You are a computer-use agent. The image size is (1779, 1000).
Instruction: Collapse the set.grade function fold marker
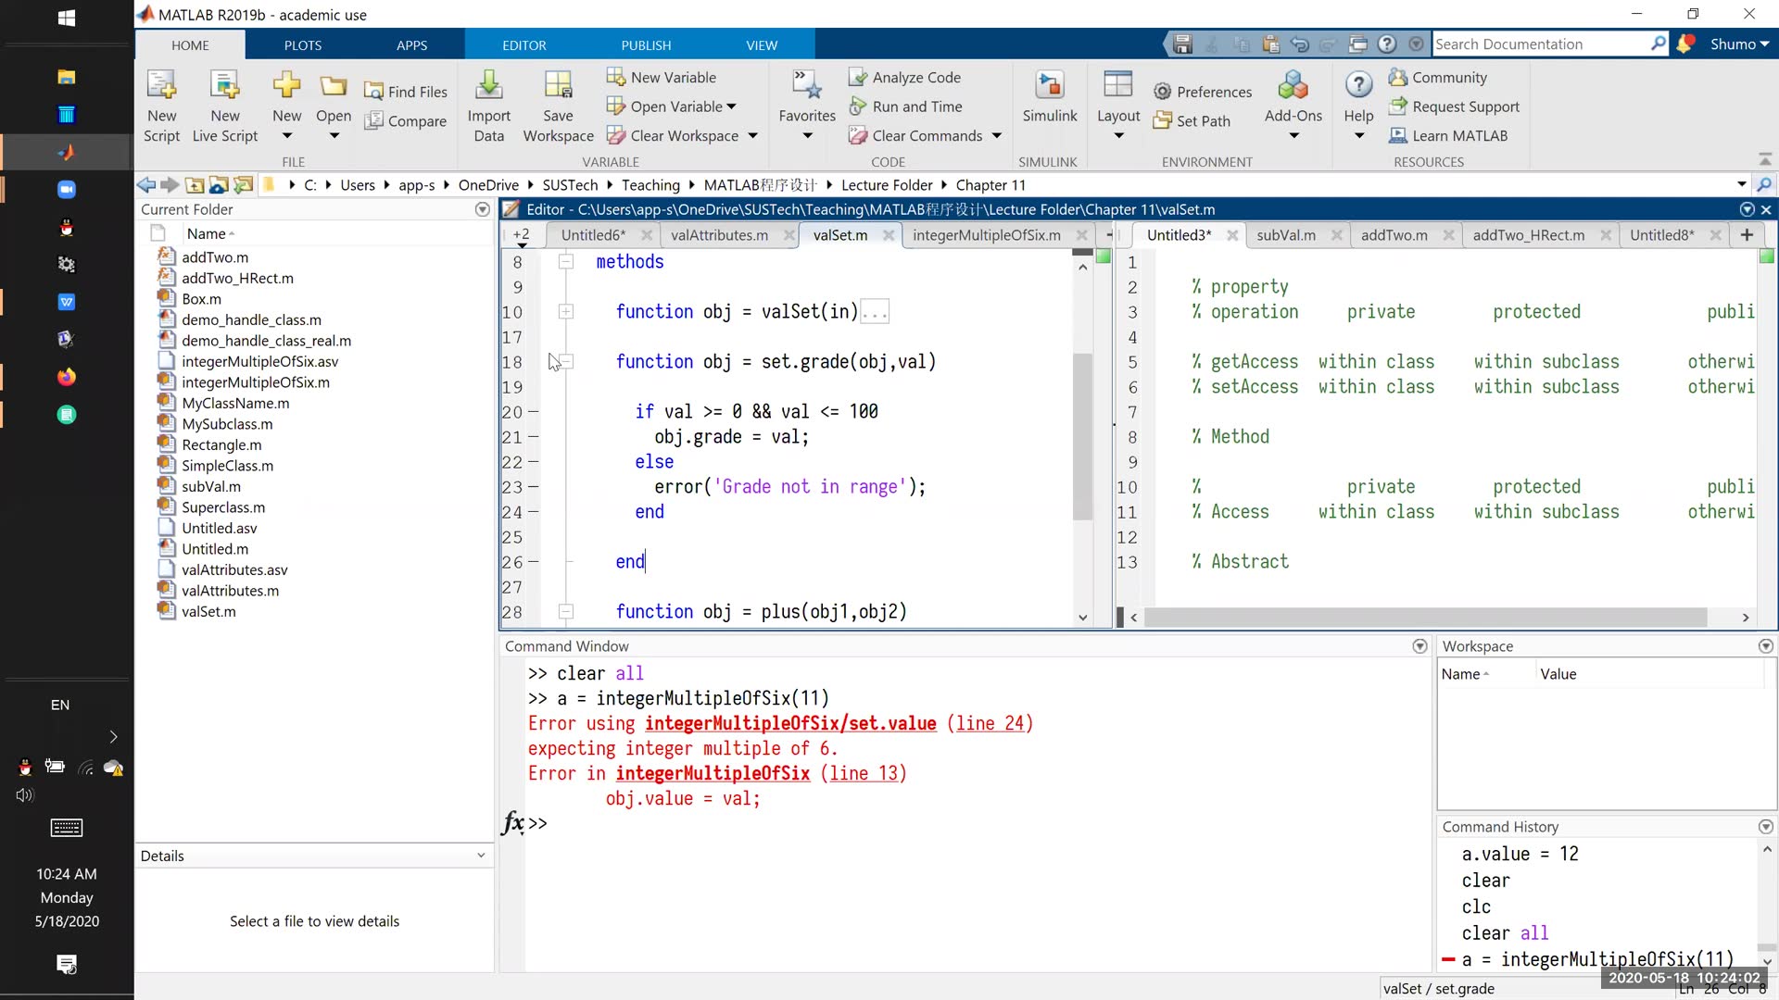[566, 362]
